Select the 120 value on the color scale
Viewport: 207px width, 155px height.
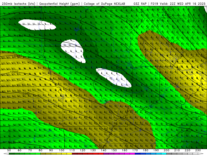[x=83, y=150]
